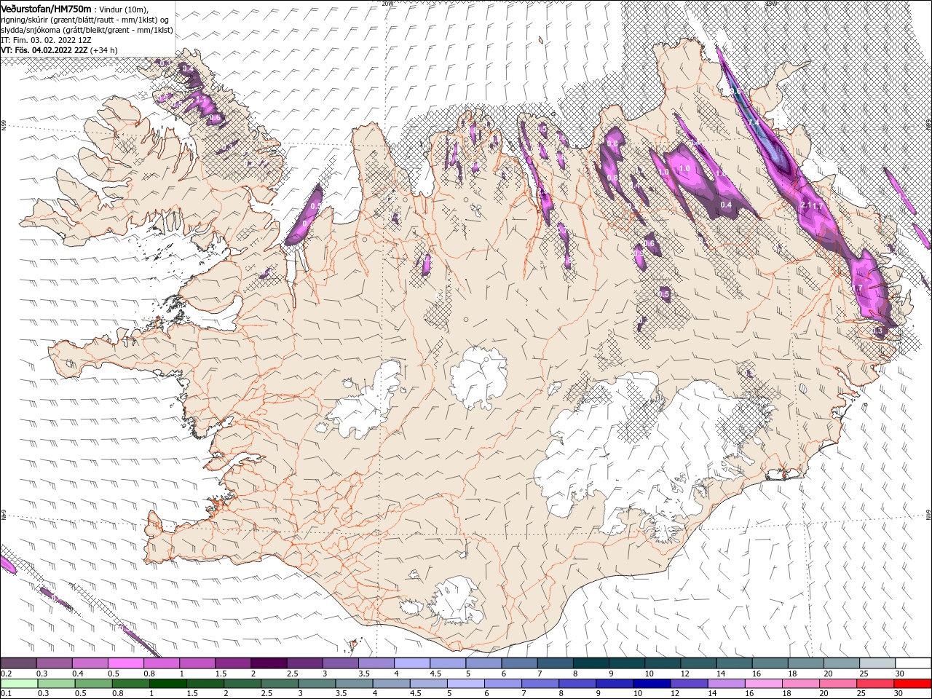Image resolution: width=932 pixels, height=699 pixels.
Task: Pick the light lavender 4–4.5 swatch in the purple row
Action: coord(412,663)
